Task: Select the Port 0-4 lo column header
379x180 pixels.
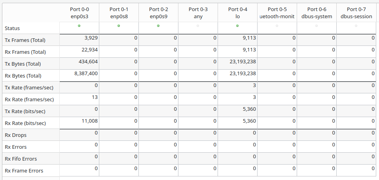Action: point(237,13)
